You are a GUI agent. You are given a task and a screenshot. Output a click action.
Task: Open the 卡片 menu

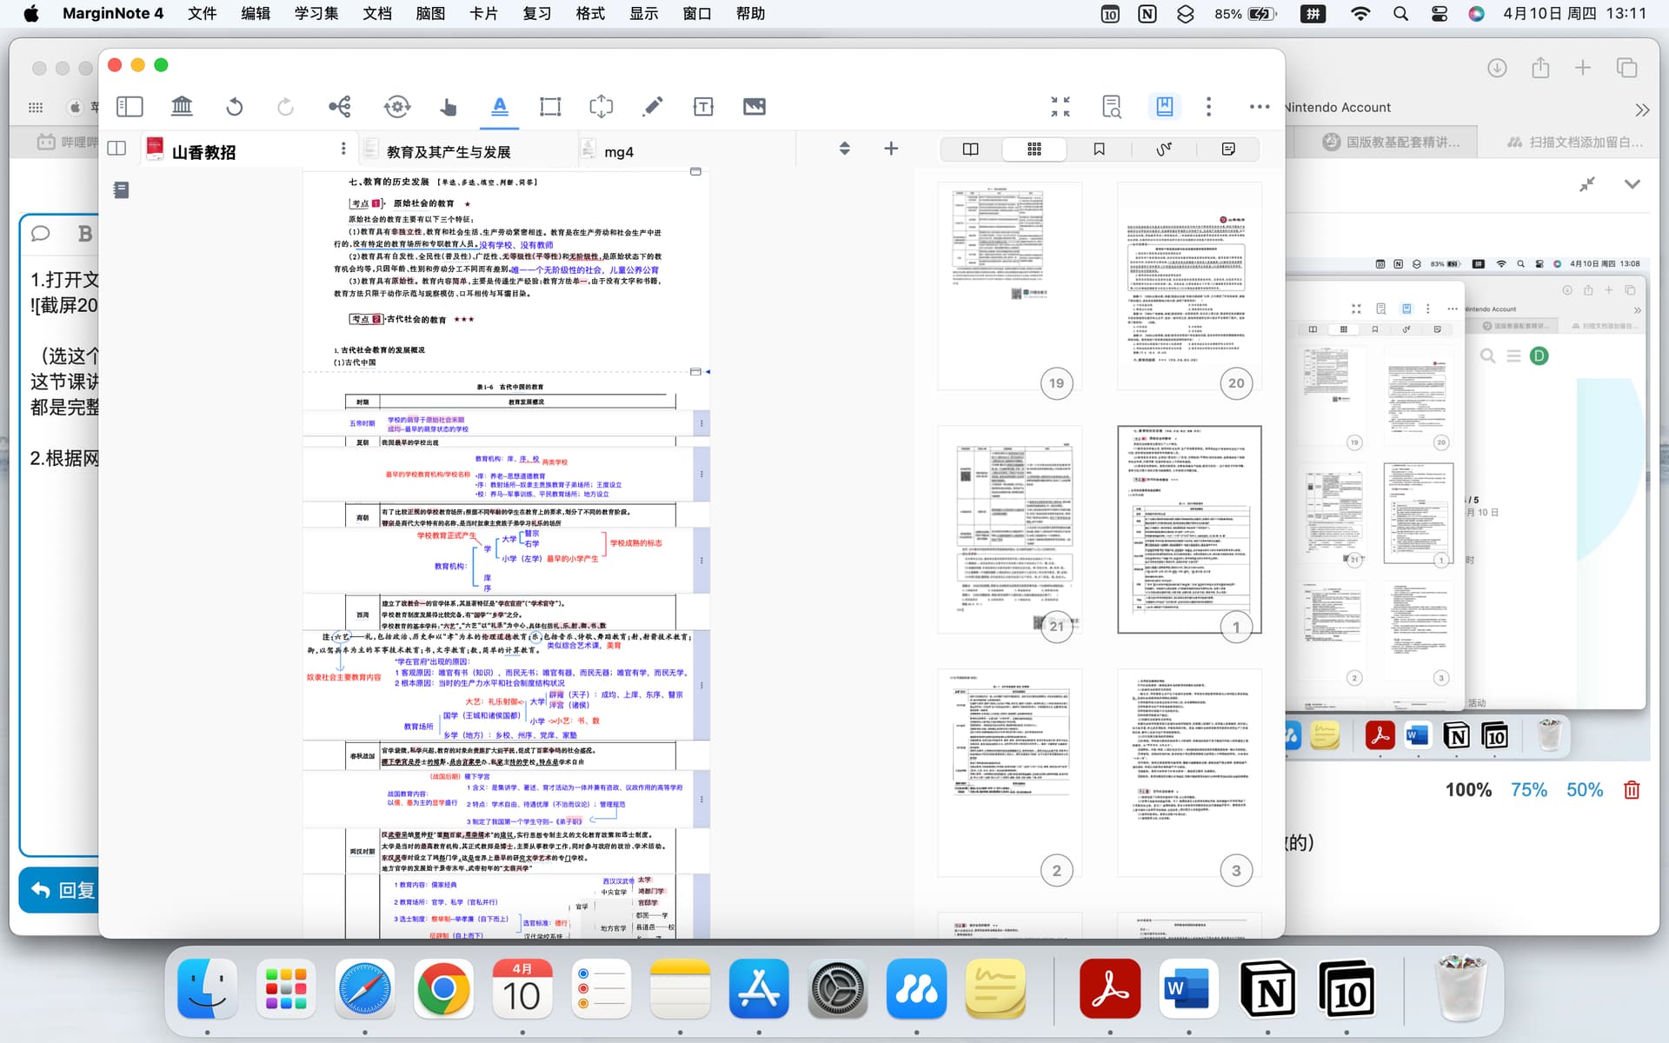(483, 14)
